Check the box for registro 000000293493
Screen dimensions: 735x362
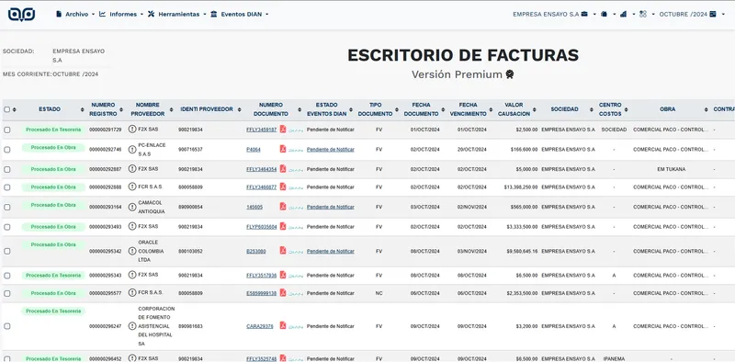[x=7, y=227]
